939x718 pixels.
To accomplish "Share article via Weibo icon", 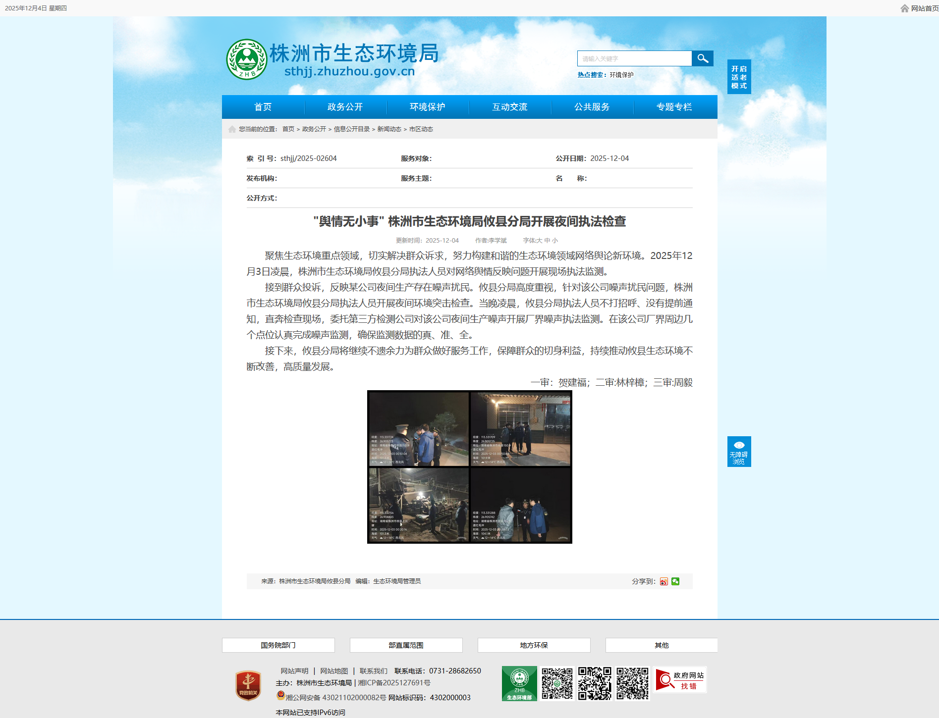I will [663, 581].
